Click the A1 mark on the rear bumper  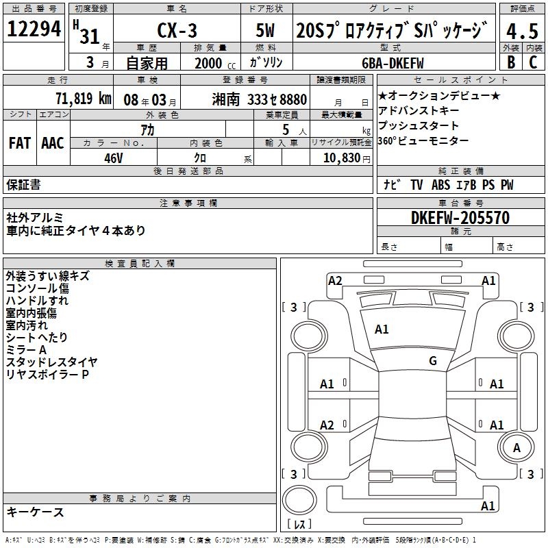[488, 506]
